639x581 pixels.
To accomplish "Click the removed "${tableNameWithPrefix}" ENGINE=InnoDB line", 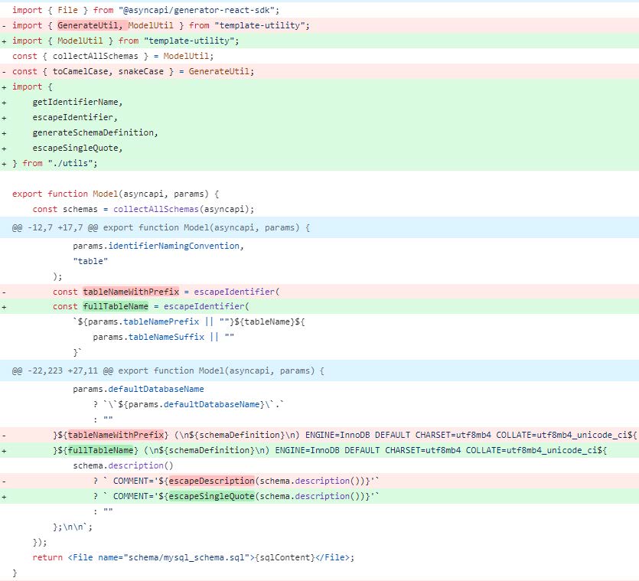I will [320, 435].
